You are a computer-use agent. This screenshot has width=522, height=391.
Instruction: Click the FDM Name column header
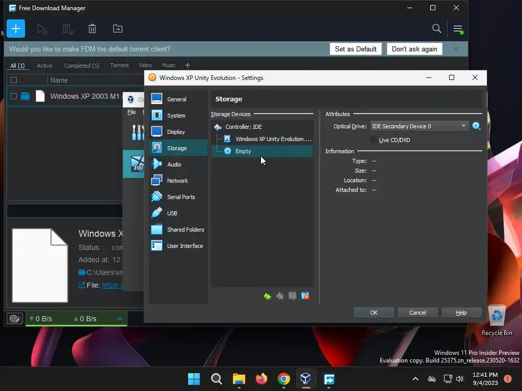coord(59,80)
